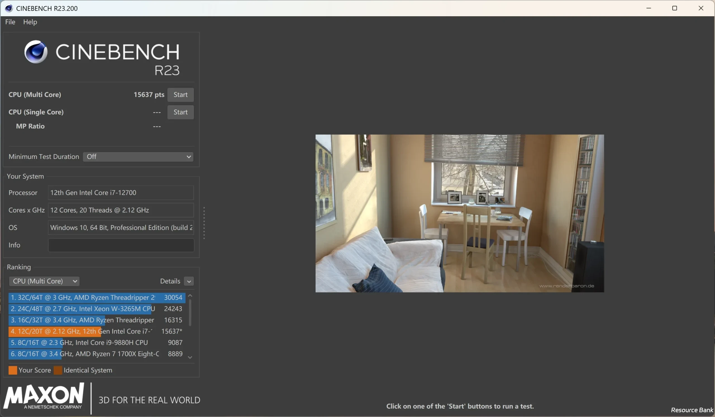715x417 pixels.
Task: Click the Cinebench icon in the title bar
Action: (x=8, y=8)
